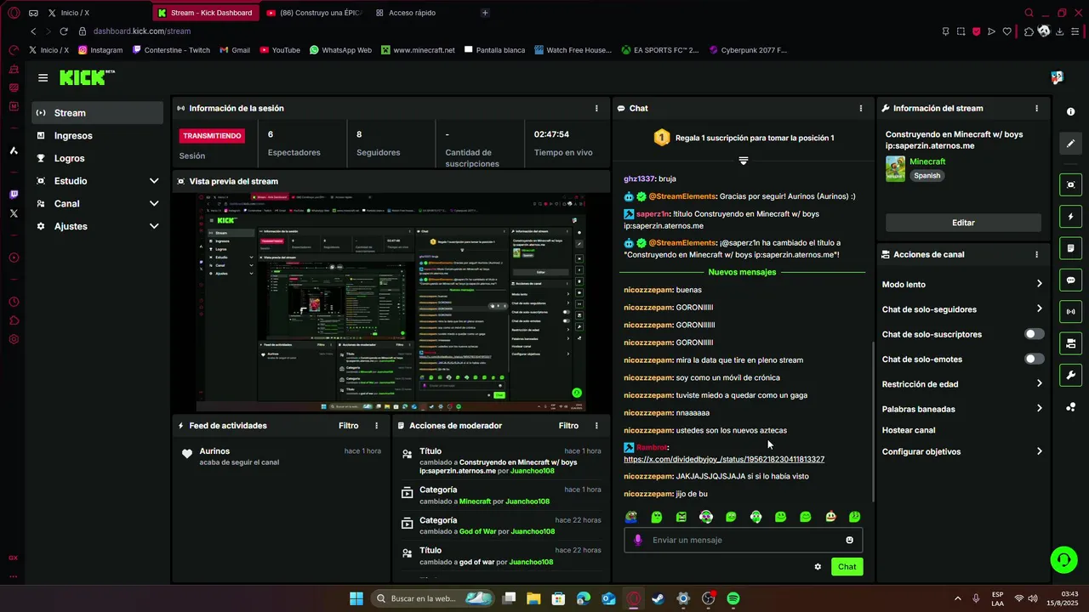The image size is (1089, 612).
Task: Switch to the Acceso rápido tab
Action: [423, 13]
